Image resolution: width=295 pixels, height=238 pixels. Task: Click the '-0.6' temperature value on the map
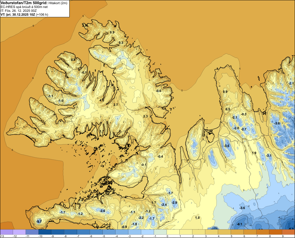tap(159, 91)
